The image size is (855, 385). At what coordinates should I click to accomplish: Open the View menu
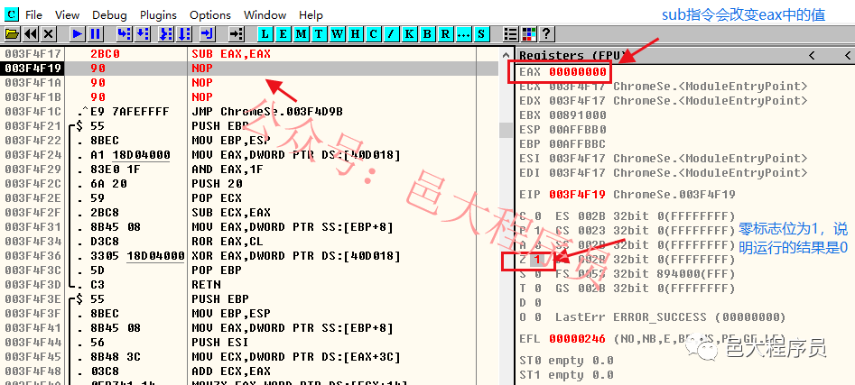67,15
